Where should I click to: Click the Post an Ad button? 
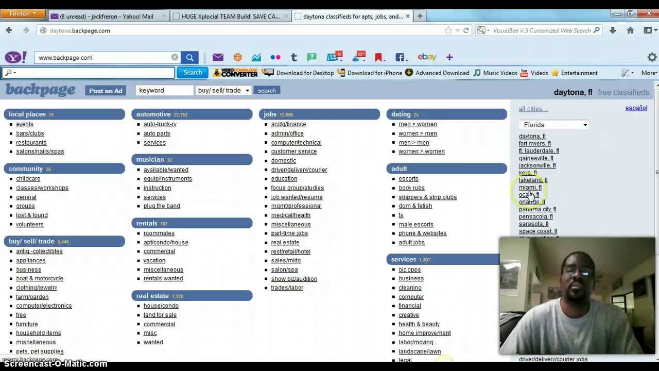[x=106, y=91]
